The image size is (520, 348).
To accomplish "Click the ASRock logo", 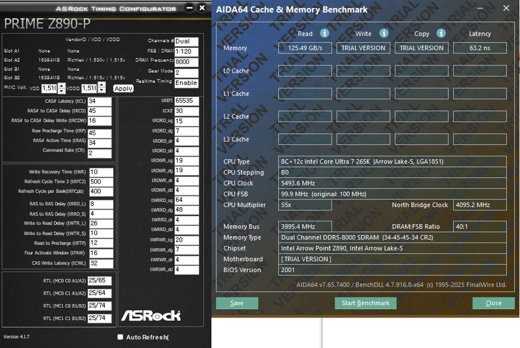I will (x=151, y=316).
